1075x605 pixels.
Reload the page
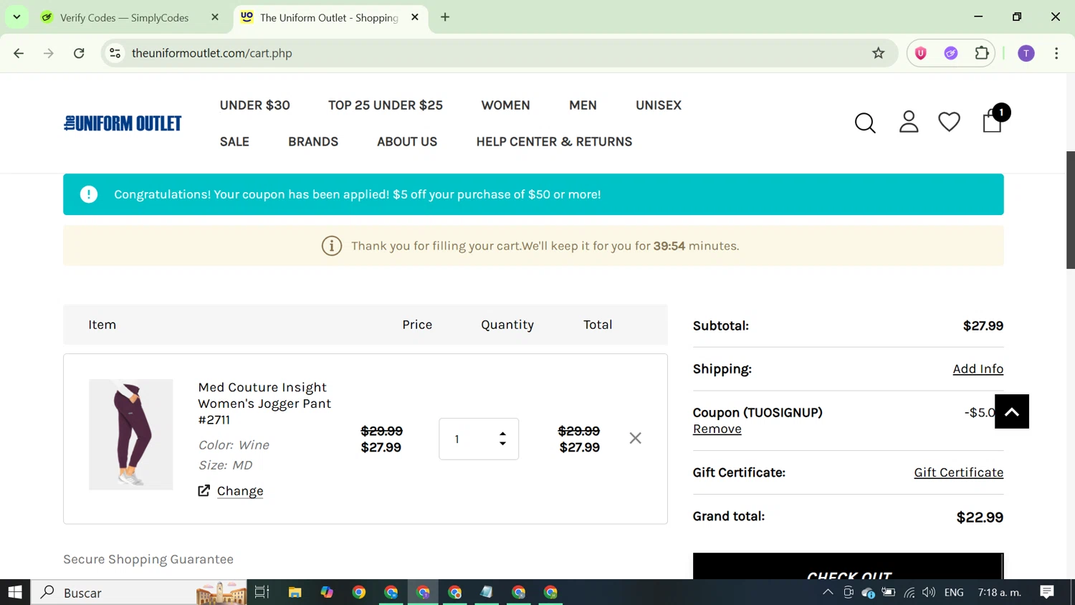coord(79,53)
